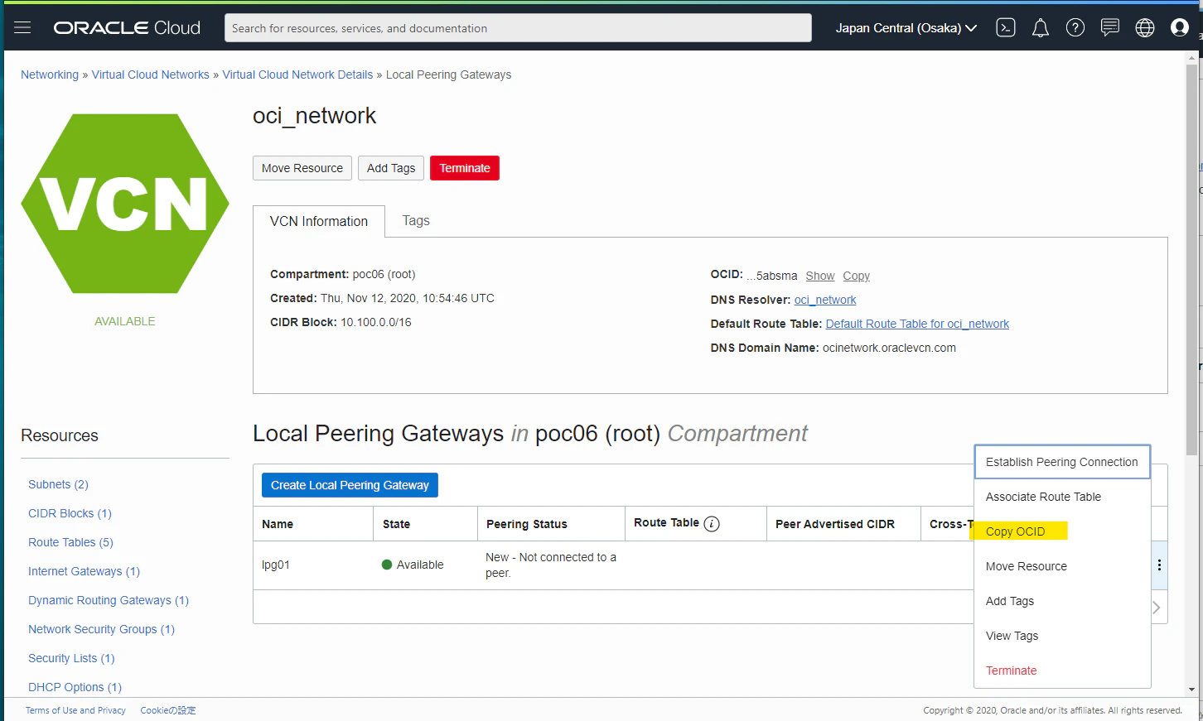Copy the VCN OCID
The width and height of the screenshot is (1203, 721).
(857, 276)
